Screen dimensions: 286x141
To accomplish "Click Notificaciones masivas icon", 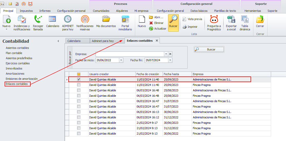I will click(x=85, y=20).
